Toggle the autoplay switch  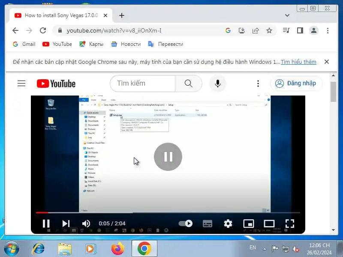click(x=186, y=224)
